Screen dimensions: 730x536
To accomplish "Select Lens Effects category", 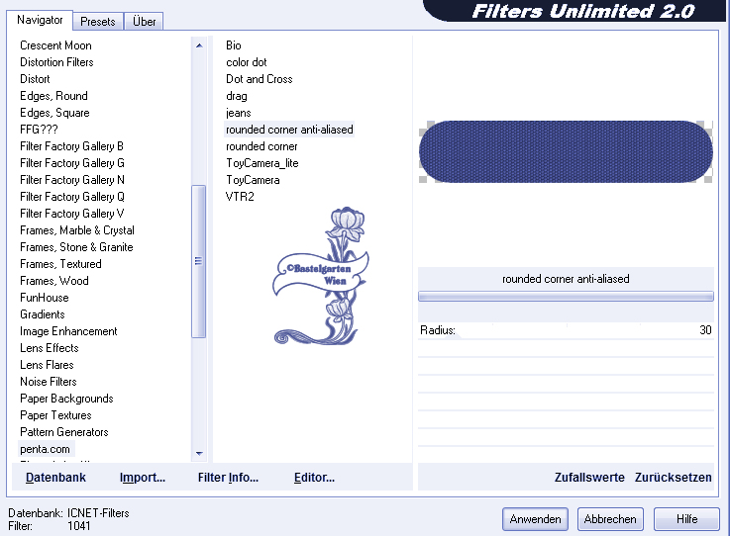I will point(50,348).
